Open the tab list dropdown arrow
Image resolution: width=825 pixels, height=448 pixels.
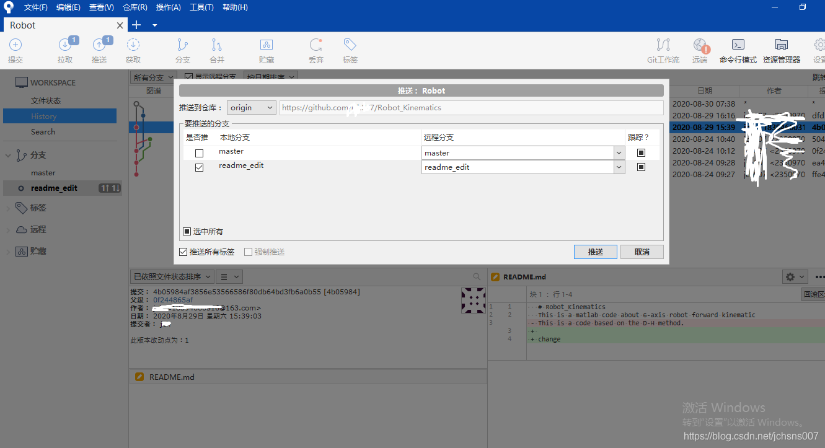click(x=154, y=25)
